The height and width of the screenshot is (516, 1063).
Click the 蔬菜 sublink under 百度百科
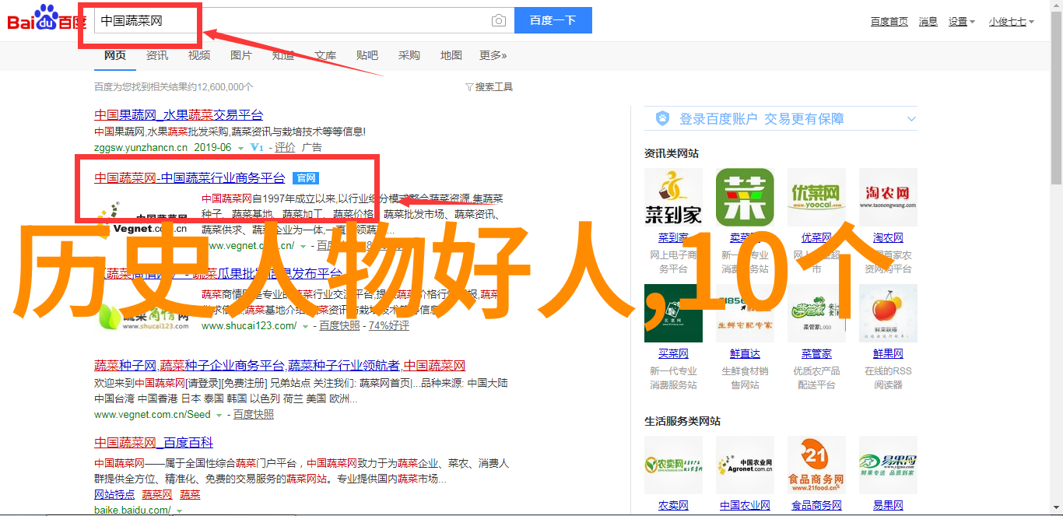(x=190, y=495)
